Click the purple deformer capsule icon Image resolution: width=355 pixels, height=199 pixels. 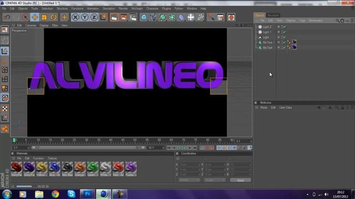(x=181, y=17)
